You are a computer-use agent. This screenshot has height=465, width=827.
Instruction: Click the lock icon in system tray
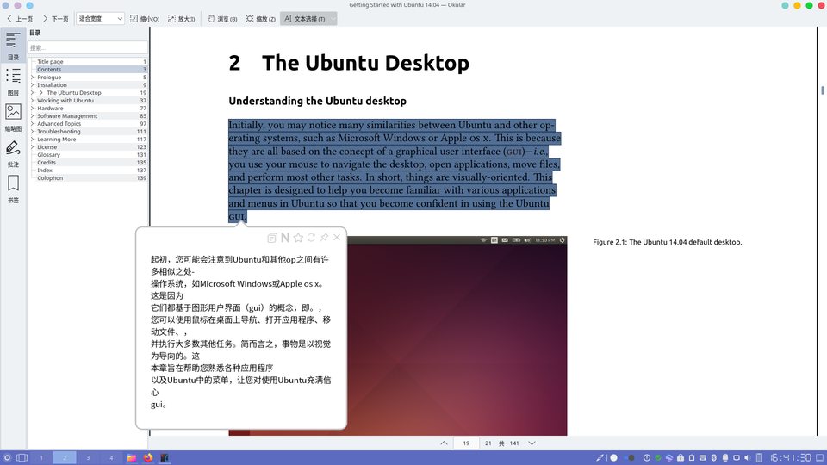coord(681,457)
